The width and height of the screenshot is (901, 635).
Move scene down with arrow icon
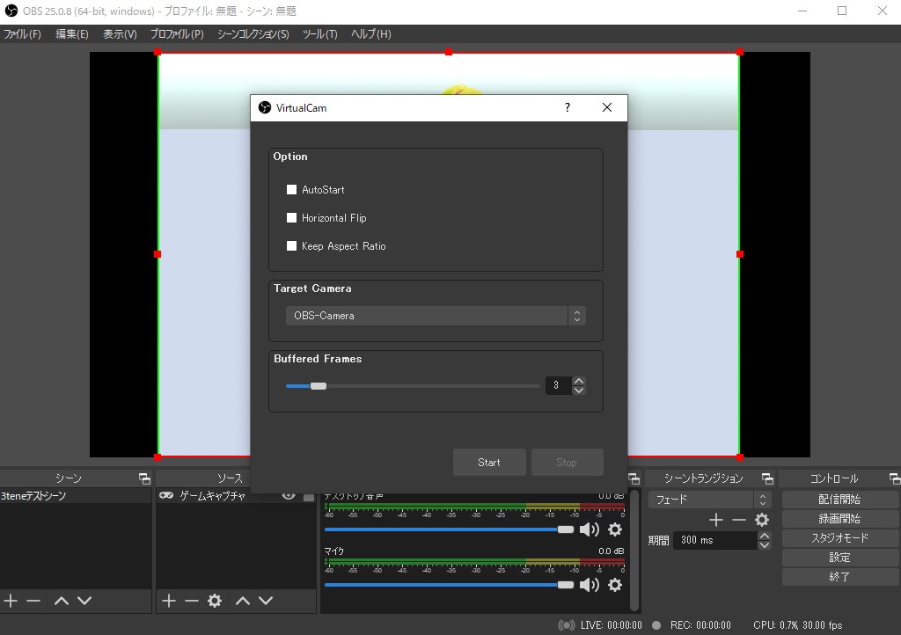tap(84, 601)
